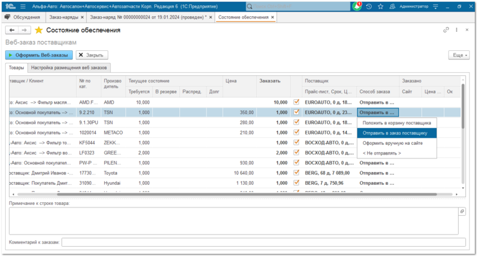Screen dimensions: 478x257
Task: Select supplier cell BERG, 68 д, 7 089,00
Action: coord(329,173)
